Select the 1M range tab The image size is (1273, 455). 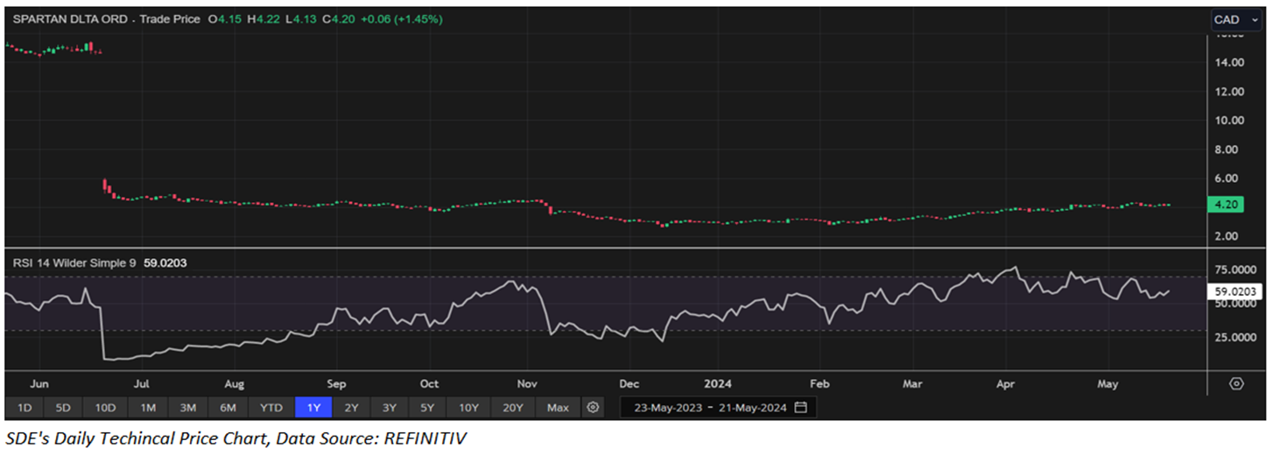coord(148,408)
